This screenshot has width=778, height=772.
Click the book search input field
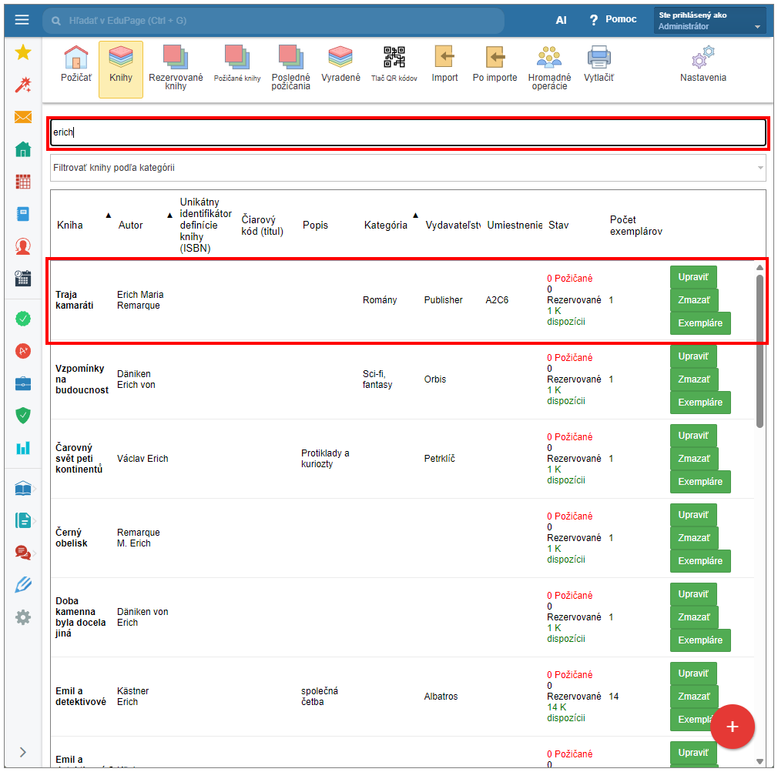407,132
